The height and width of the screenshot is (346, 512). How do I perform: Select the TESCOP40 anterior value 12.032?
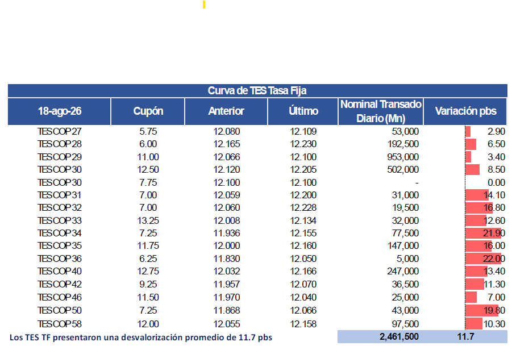(227, 271)
